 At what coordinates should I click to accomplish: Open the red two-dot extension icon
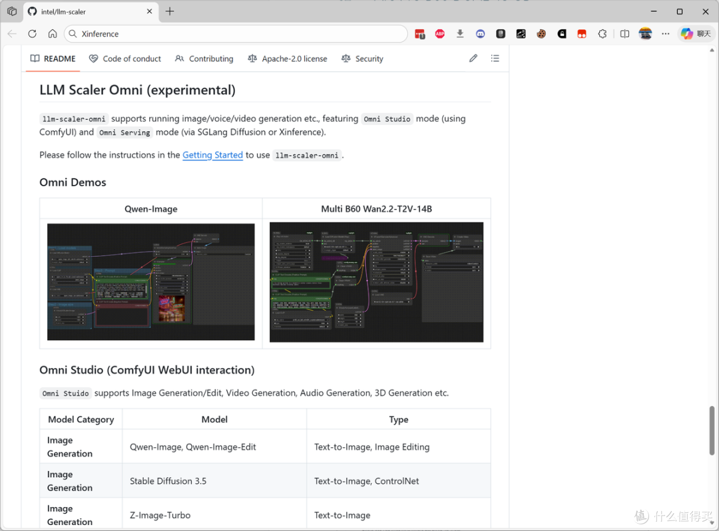[582, 34]
